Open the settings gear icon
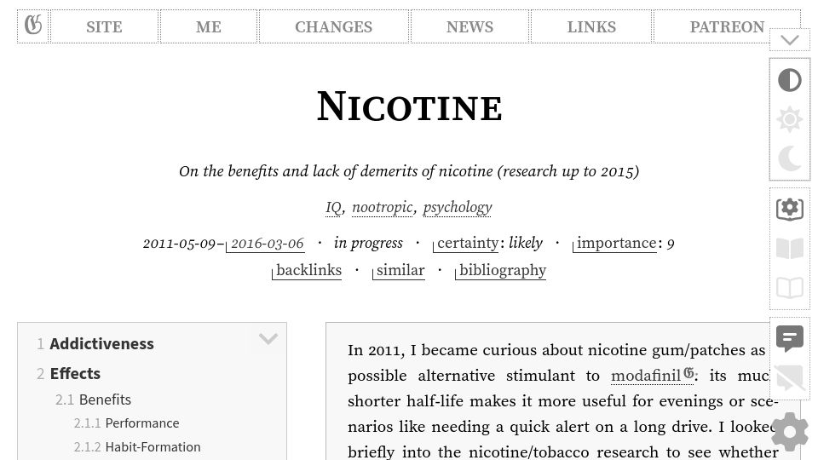 click(x=790, y=432)
